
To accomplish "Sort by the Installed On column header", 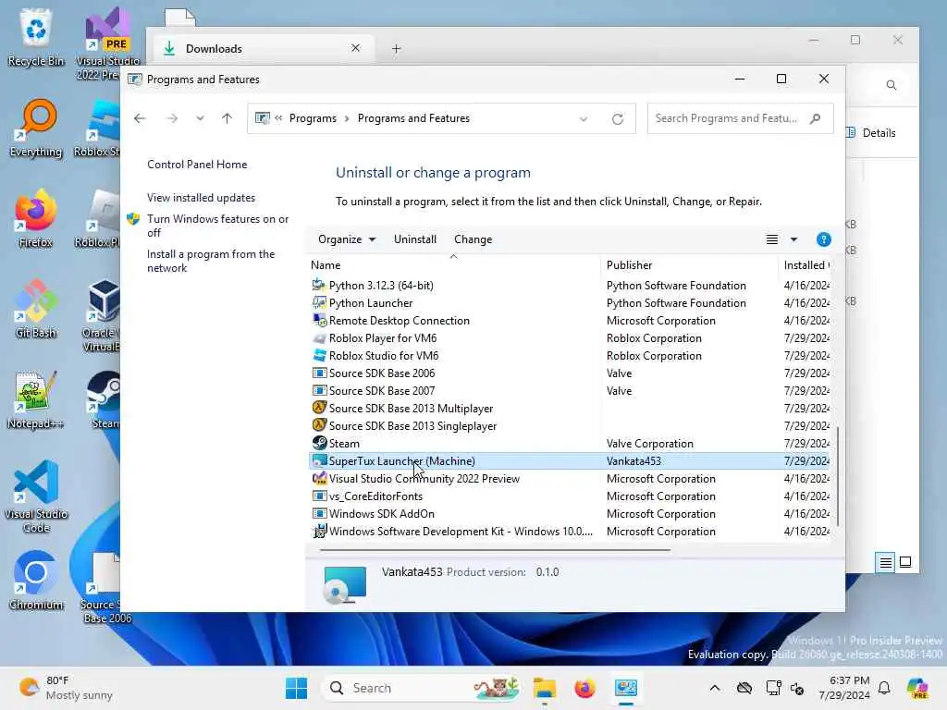I will tap(806, 265).
